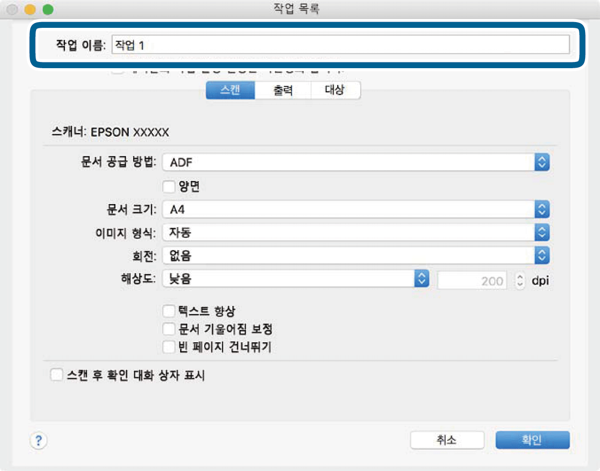Click the green zoom window button
Viewport: 600px width, 471px height.
pos(48,9)
